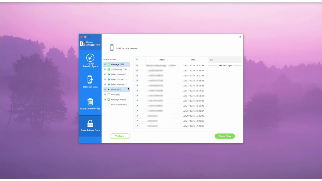Uncheck the Safari Cookie checkbox

tap(105, 74)
